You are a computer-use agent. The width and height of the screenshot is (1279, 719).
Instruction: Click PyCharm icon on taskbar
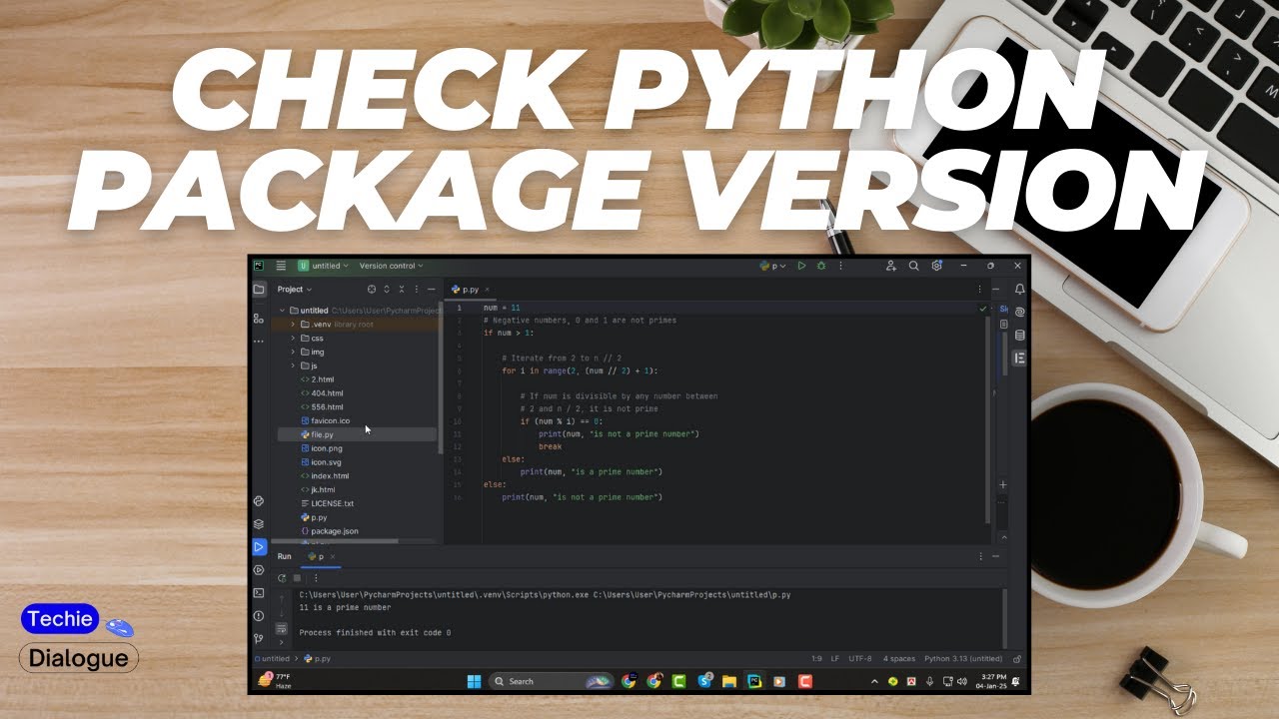(x=754, y=681)
